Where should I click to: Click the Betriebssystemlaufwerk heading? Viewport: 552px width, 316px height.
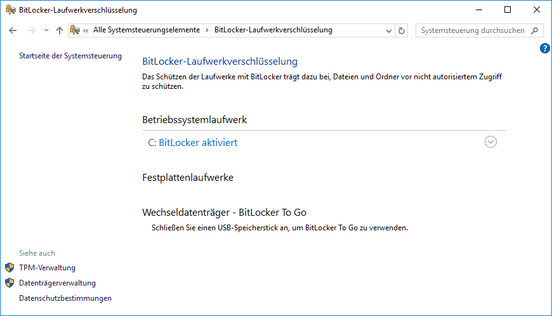pos(194,120)
